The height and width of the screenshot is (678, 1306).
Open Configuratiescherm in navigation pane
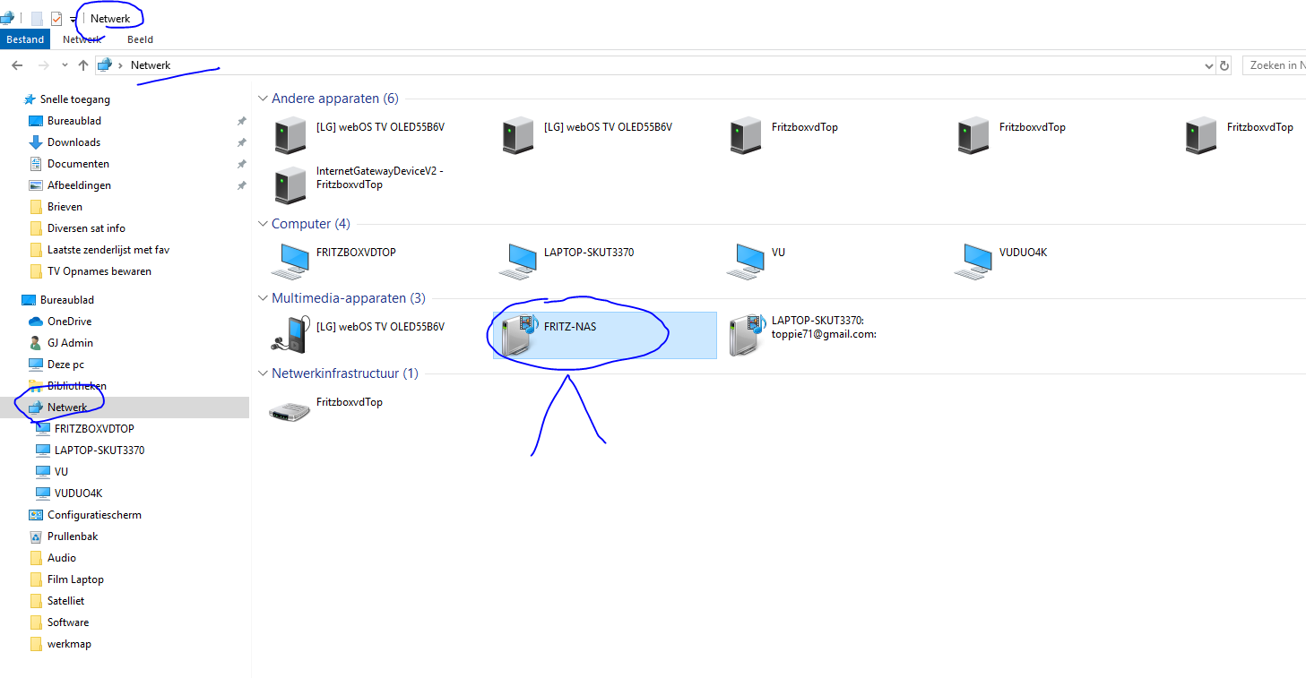(x=94, y=515)
